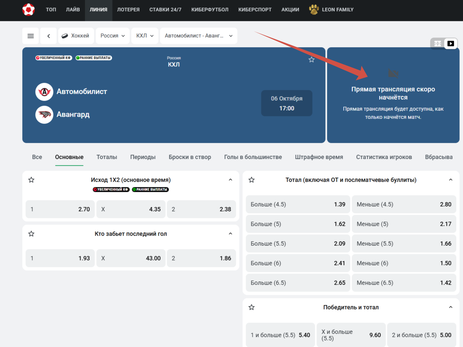463x347 pixels.
Task: Select the Хоккей sport with puck icon
Action: [76, 36]
